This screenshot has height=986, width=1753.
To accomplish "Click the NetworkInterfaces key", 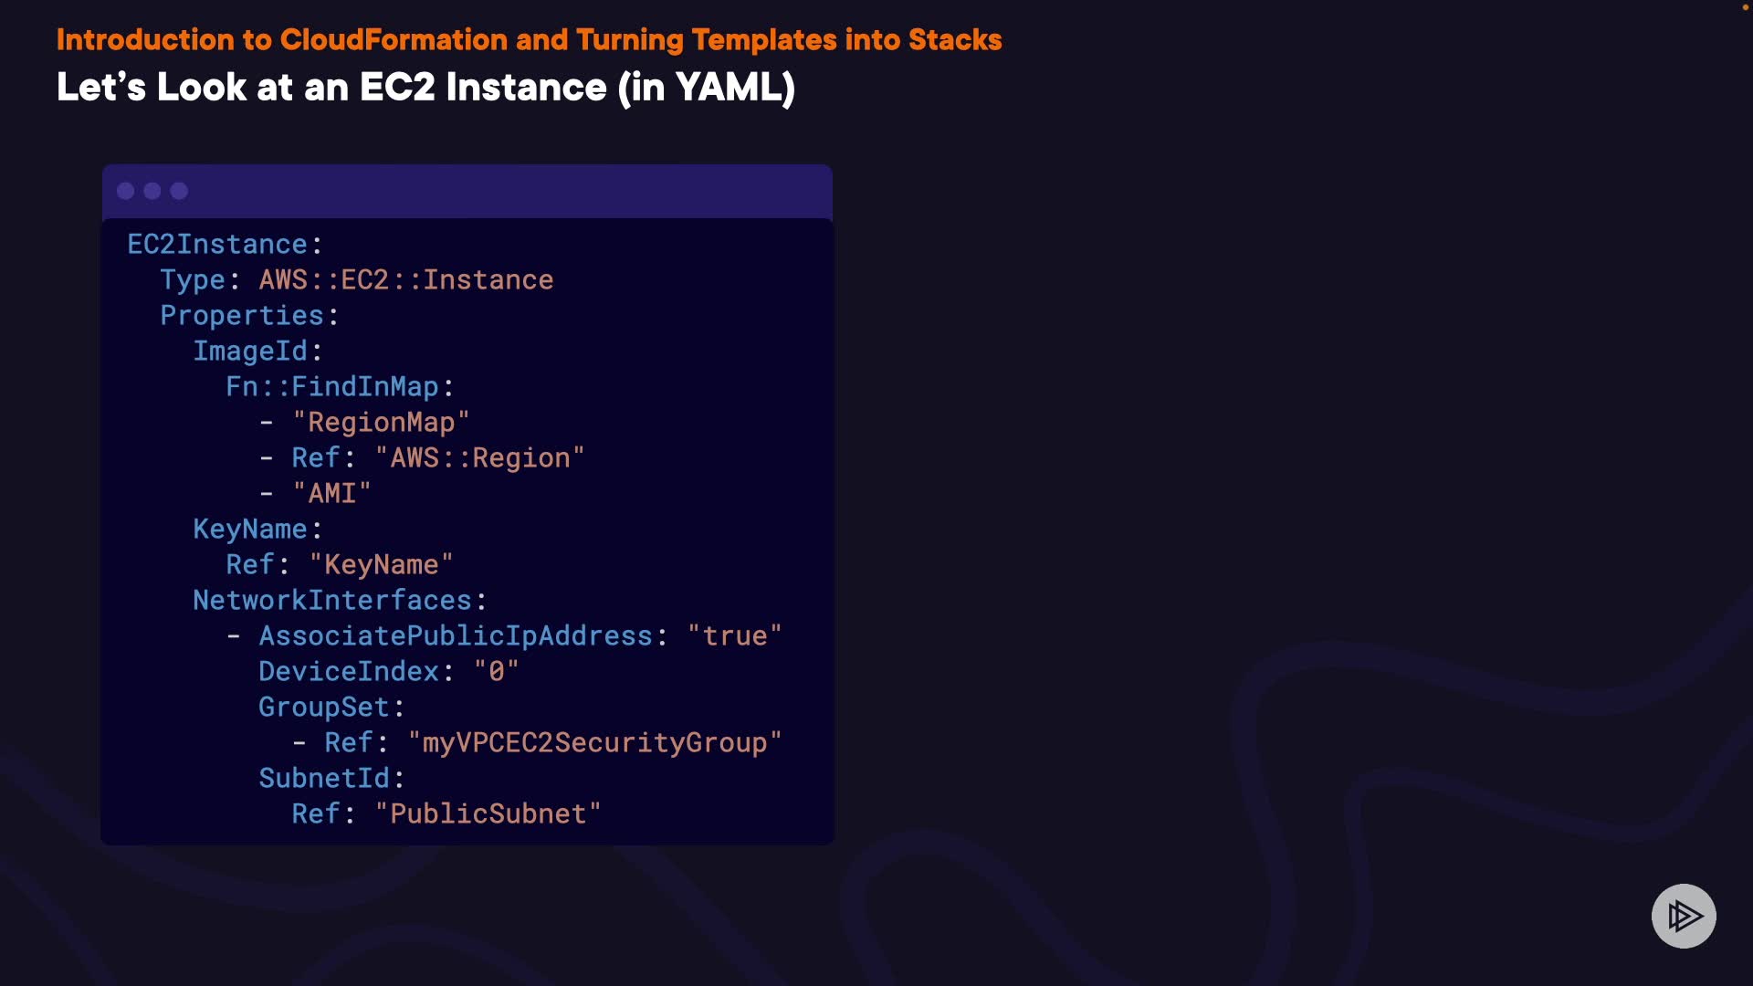I will [x=332, y=601].
